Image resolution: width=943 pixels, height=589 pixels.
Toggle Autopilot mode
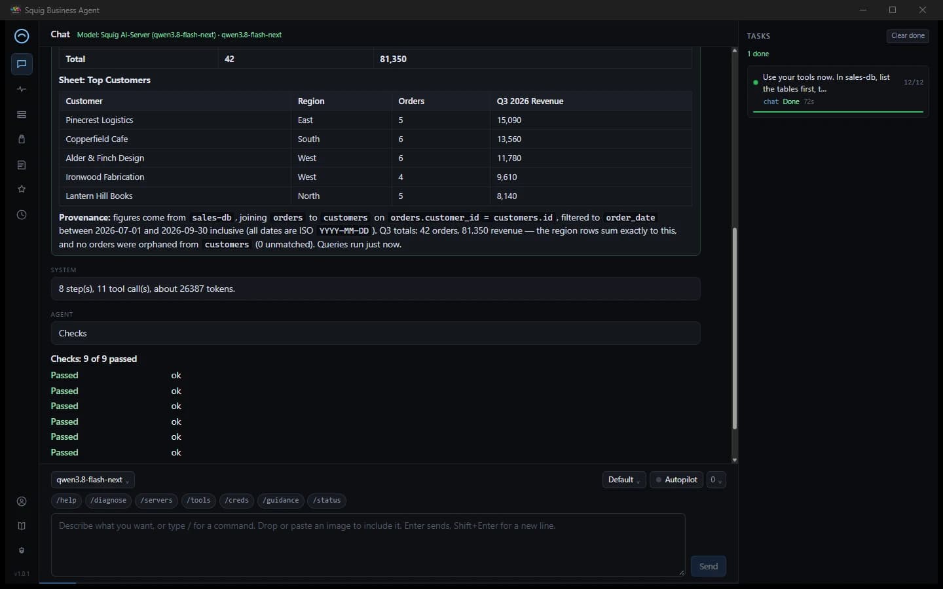point(676,480)
